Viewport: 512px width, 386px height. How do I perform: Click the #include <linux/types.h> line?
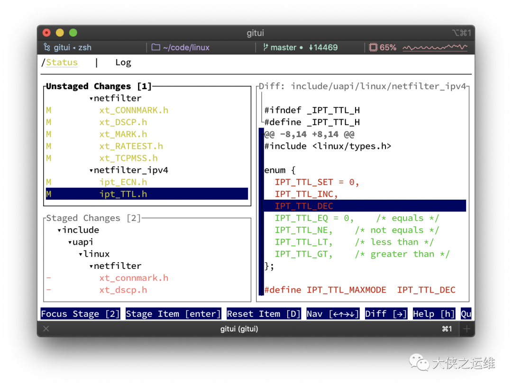tap(328, 147)
